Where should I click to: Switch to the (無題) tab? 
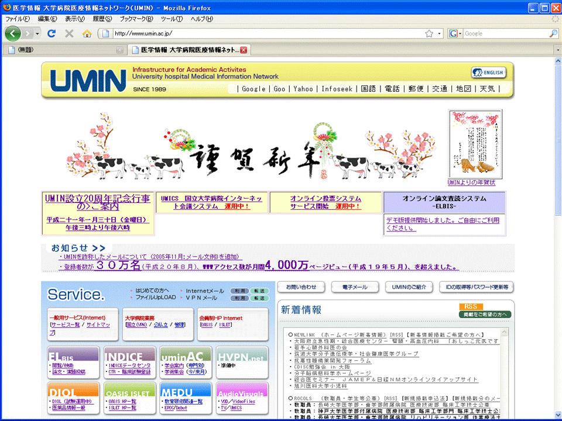point(59,50)
